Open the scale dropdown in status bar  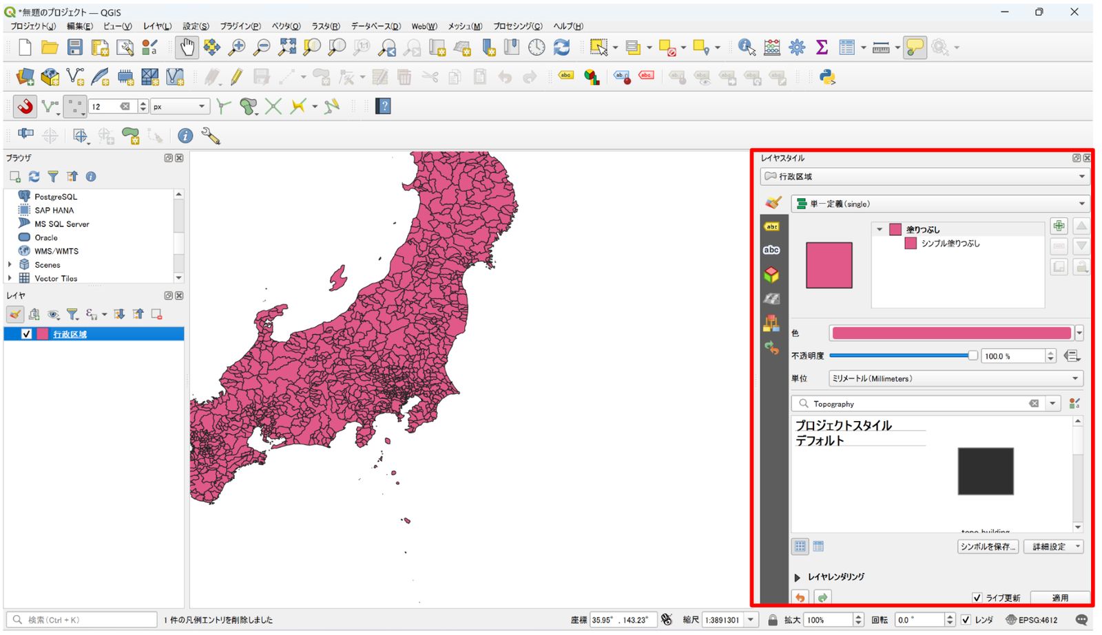751,620
